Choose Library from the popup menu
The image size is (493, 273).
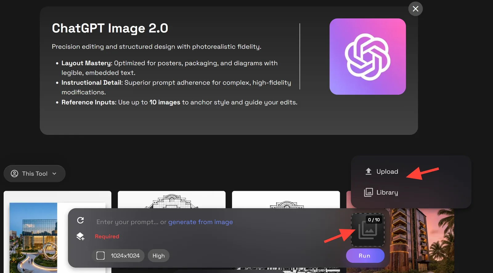[381, 192]
